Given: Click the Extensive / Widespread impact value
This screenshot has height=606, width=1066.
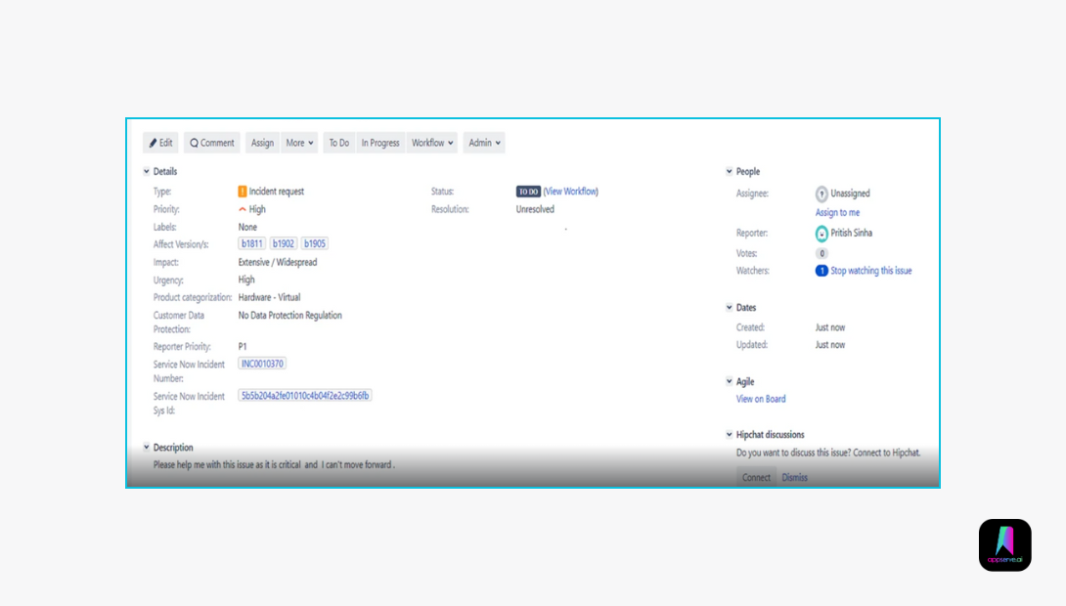Looking at the screenshot, I should coord(278,262).
